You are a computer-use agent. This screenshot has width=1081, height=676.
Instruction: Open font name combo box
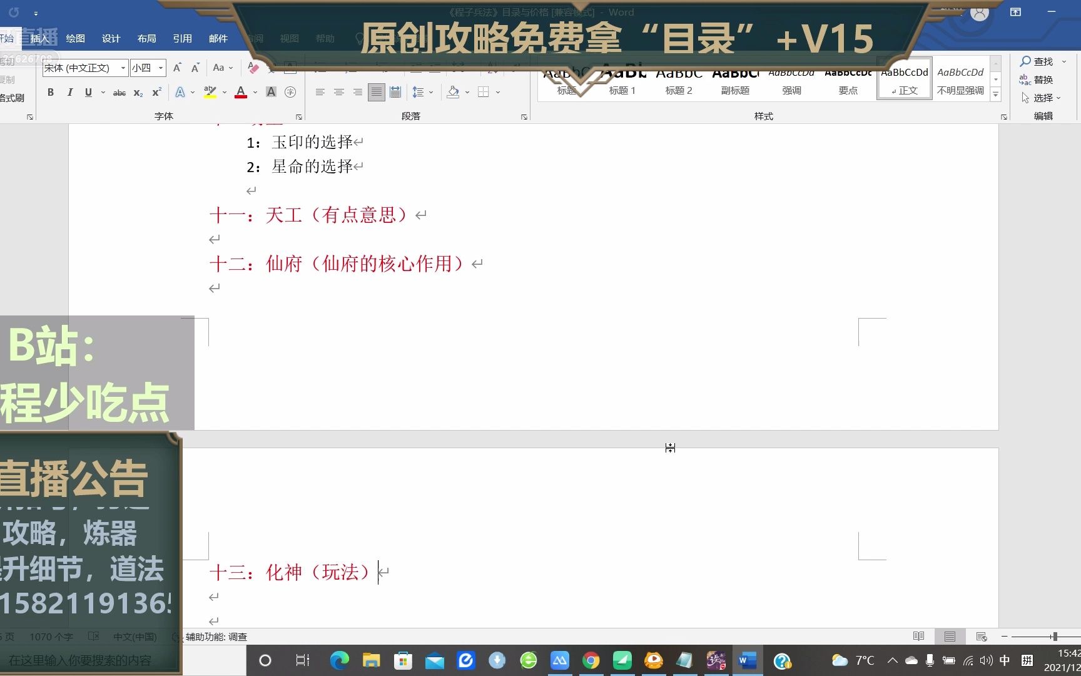click(x=85, y=68)
